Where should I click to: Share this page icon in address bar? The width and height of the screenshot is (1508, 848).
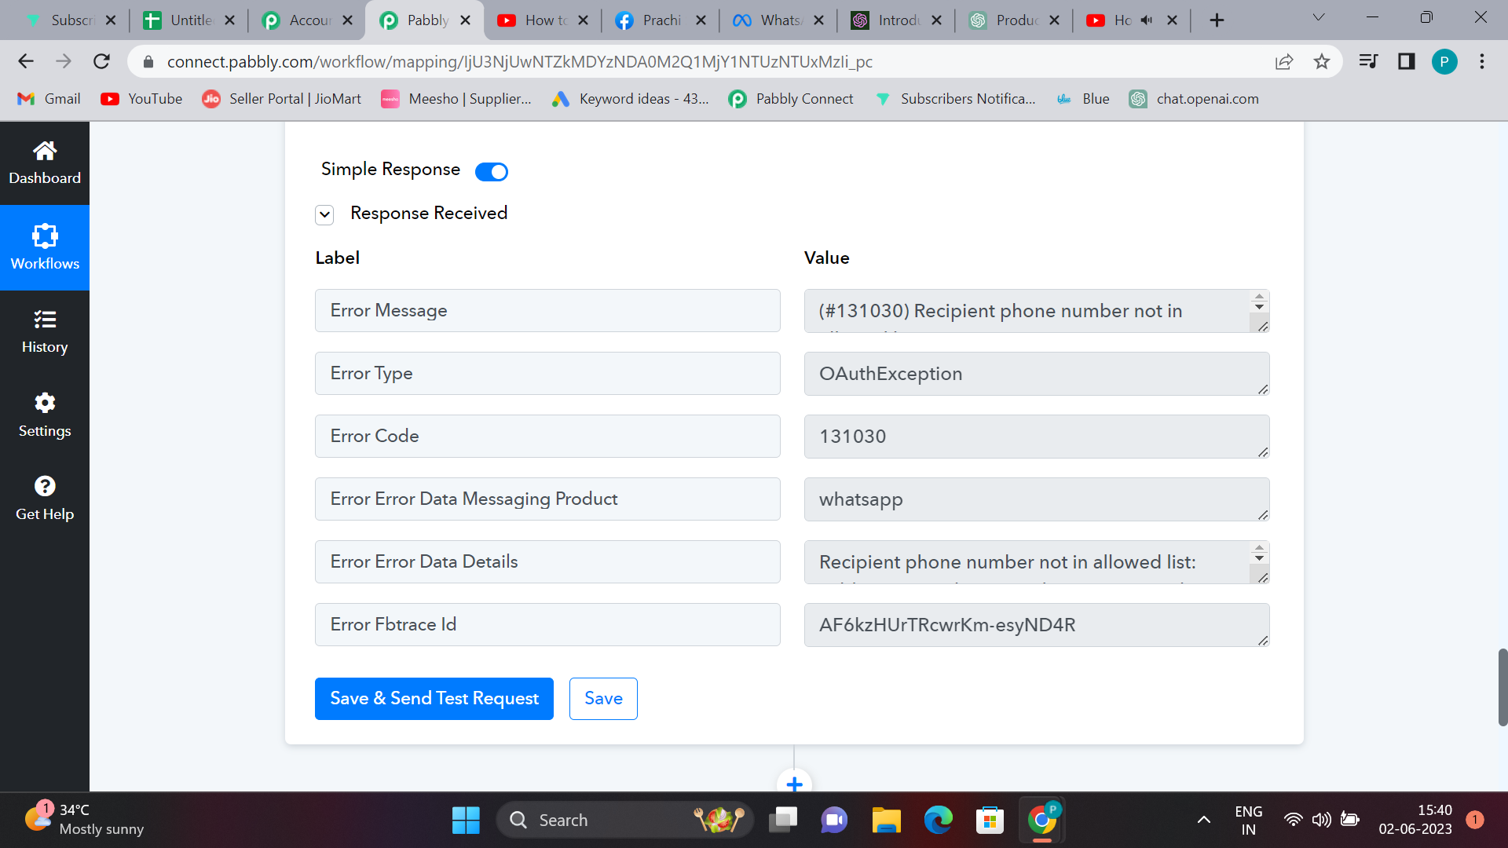pos(1284,61)
